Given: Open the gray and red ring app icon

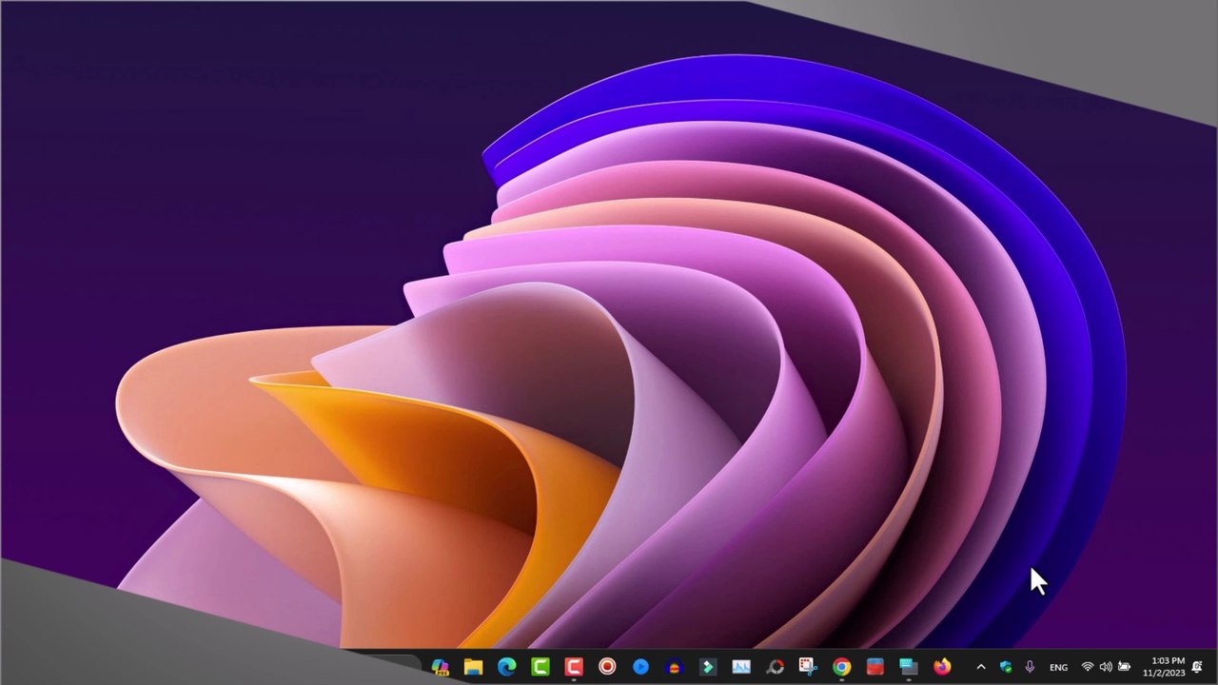Looking at the screenshot, I should [x=775, y=667].
